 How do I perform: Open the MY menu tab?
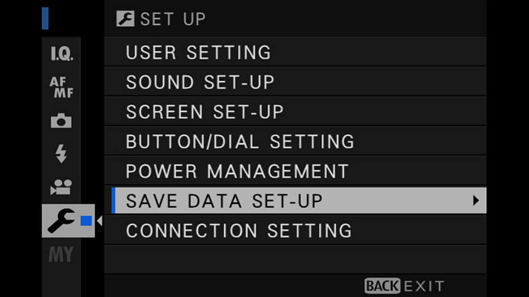click(61, 254)
